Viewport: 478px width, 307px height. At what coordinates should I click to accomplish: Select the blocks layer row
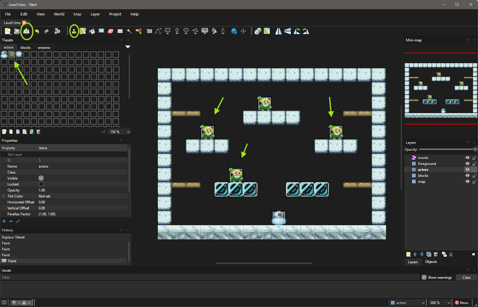point(441,176)
